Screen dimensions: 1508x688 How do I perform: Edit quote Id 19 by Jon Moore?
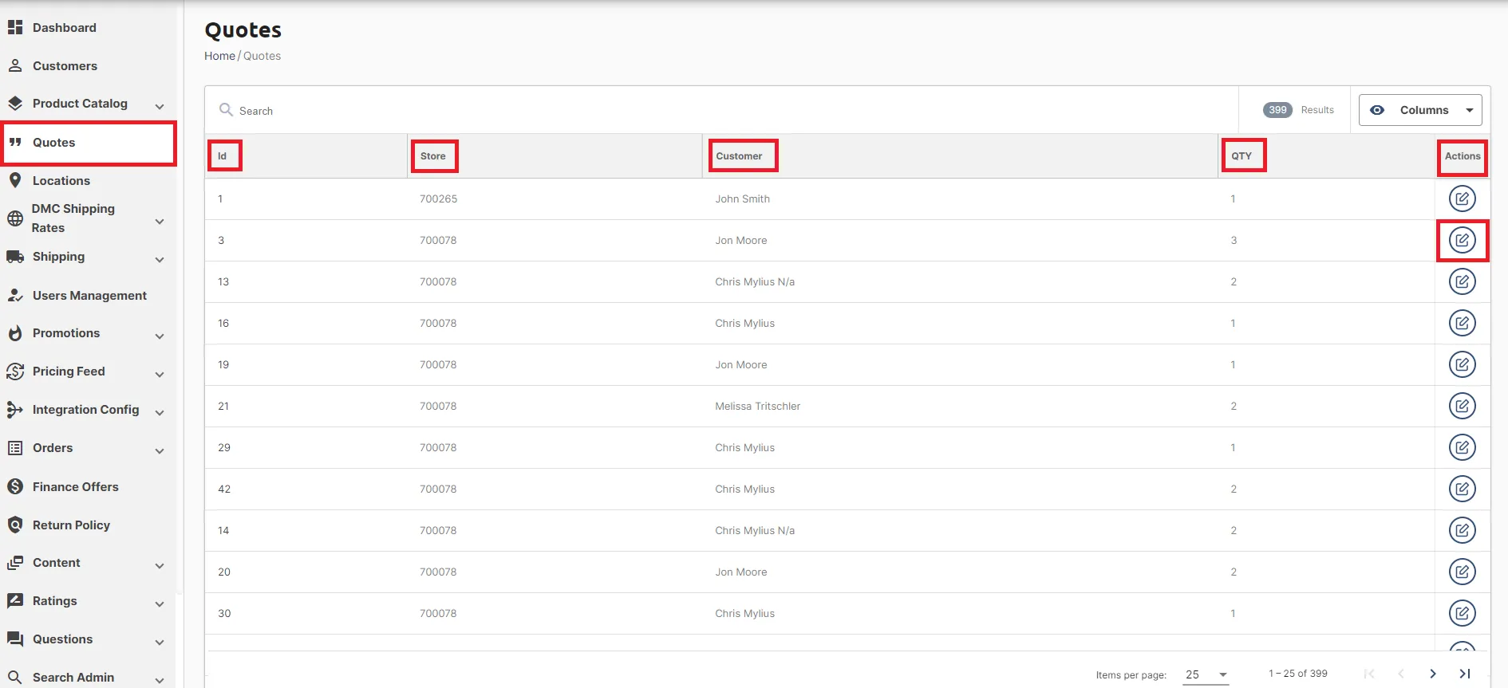click(x=1462, y=364)
